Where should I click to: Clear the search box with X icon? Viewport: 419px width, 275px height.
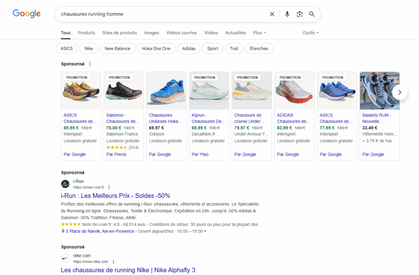(x=272, y=14)
